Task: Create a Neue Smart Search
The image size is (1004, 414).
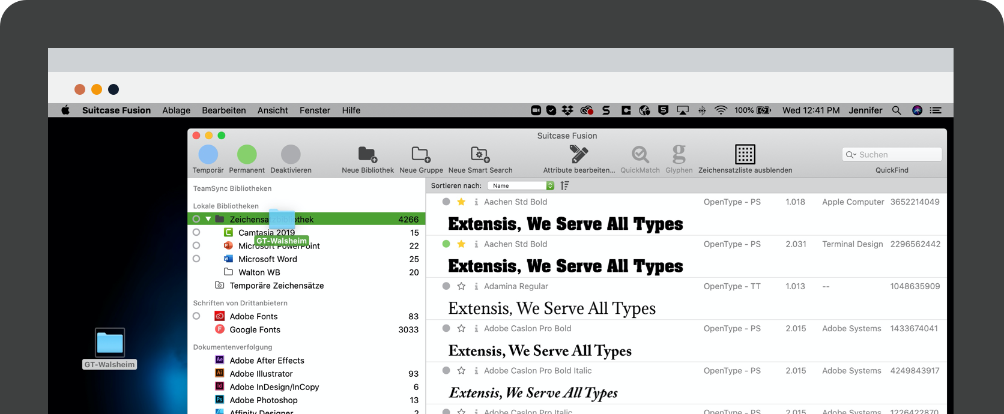Action: tap(480, 155)
